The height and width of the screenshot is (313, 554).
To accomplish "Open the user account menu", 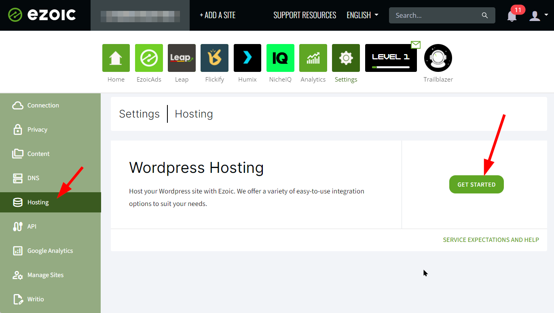I will click(538, 16).
